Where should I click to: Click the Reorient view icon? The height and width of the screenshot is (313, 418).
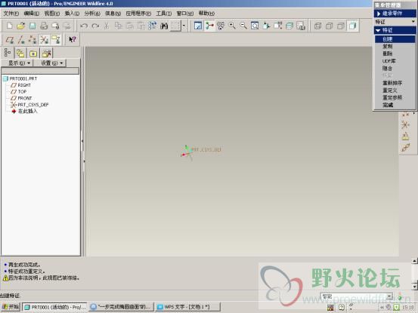click(x=266, y=26)
